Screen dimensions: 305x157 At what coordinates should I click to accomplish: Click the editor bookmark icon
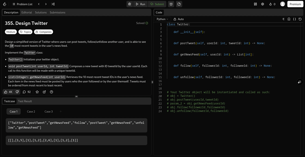click(289, 19)
